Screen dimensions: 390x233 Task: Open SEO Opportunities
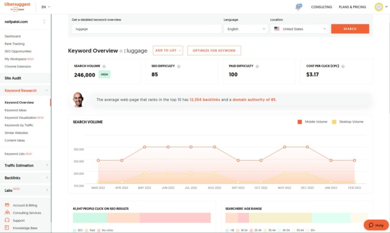pyautogui.click(x=18, y=51)
